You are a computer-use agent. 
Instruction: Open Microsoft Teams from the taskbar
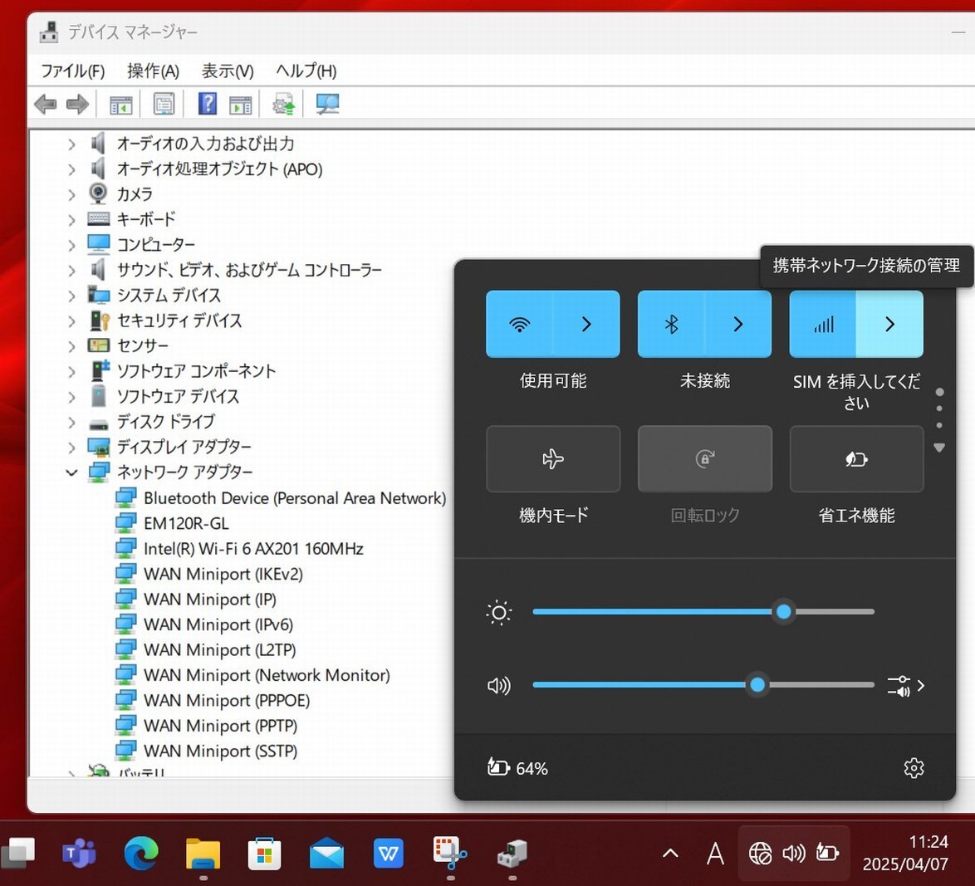click(79, 853)
